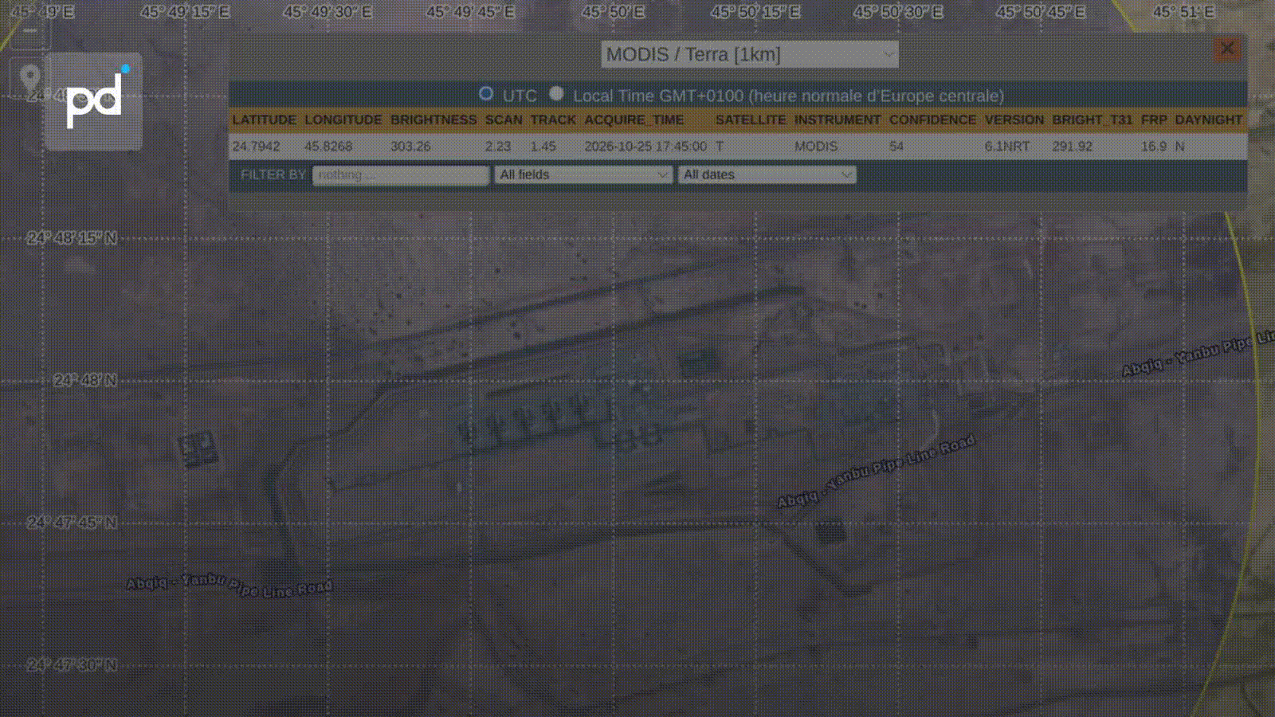Click the scan value 2.23
Image resolution: width=1275 pixels, height=717 pixels.
pyautogui.click(x=498, y=147)
